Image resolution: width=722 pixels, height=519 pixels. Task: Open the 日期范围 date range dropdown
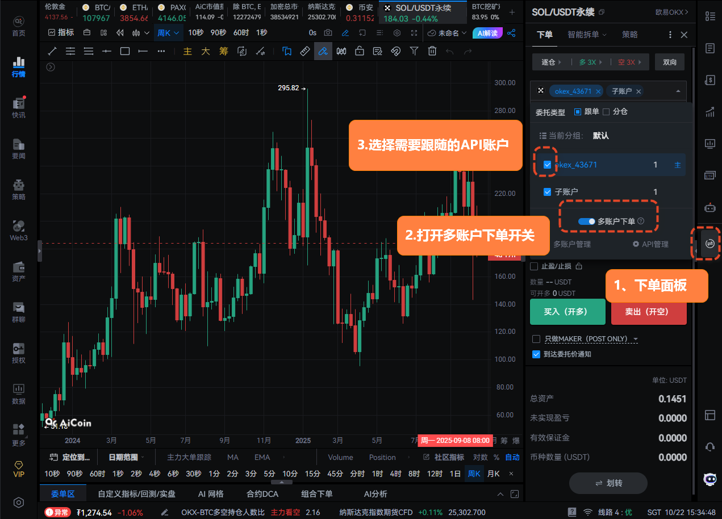126,457
